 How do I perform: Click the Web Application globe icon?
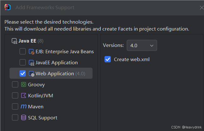click(31, 74)
